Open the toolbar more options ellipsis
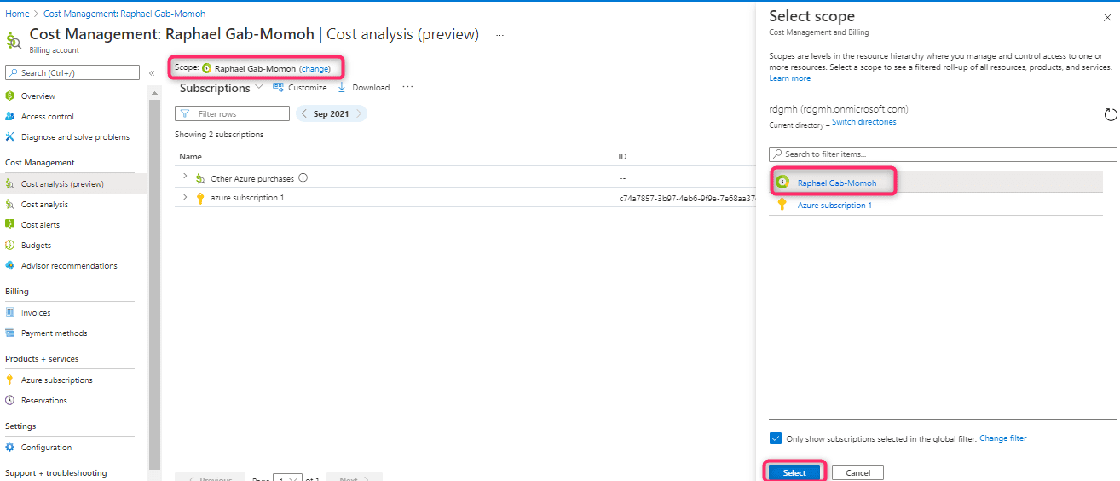The image size is (1120, 481). pyautogui.click(x=407, y=87)
